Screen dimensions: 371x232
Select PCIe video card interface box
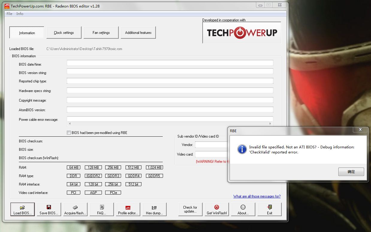point(113,193)
